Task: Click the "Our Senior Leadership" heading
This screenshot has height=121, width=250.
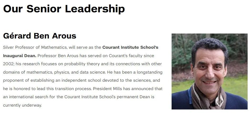Action: pyautogui.click(x=64, y=9)
